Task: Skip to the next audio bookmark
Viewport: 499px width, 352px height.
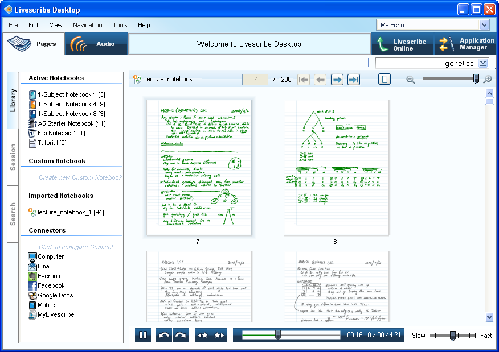Action: pyautogui.click(x=219, y=335)
